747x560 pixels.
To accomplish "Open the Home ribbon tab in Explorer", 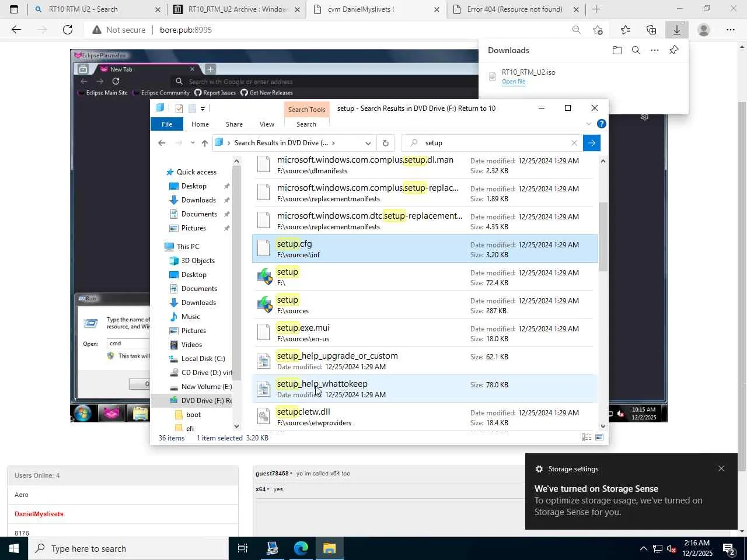I will [x=200, y=124].
